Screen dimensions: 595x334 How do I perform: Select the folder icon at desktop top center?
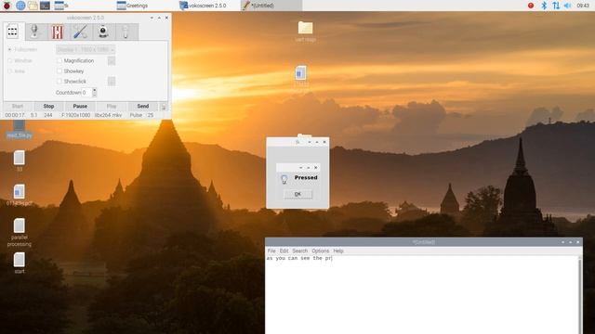(x=306, y=28)
